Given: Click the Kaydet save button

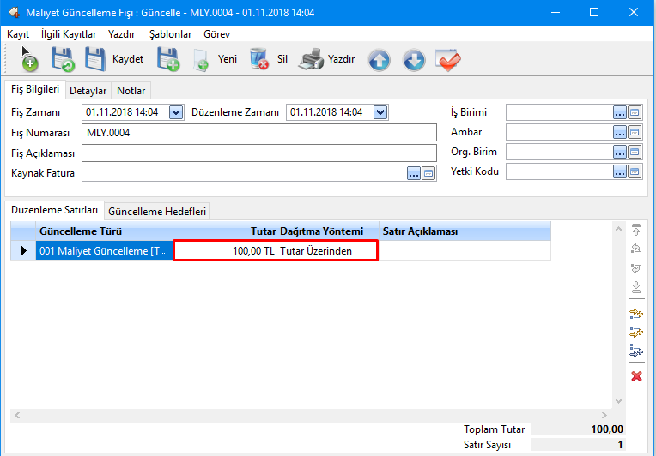Looking at the screenshot, I should [x=95, y=59].
